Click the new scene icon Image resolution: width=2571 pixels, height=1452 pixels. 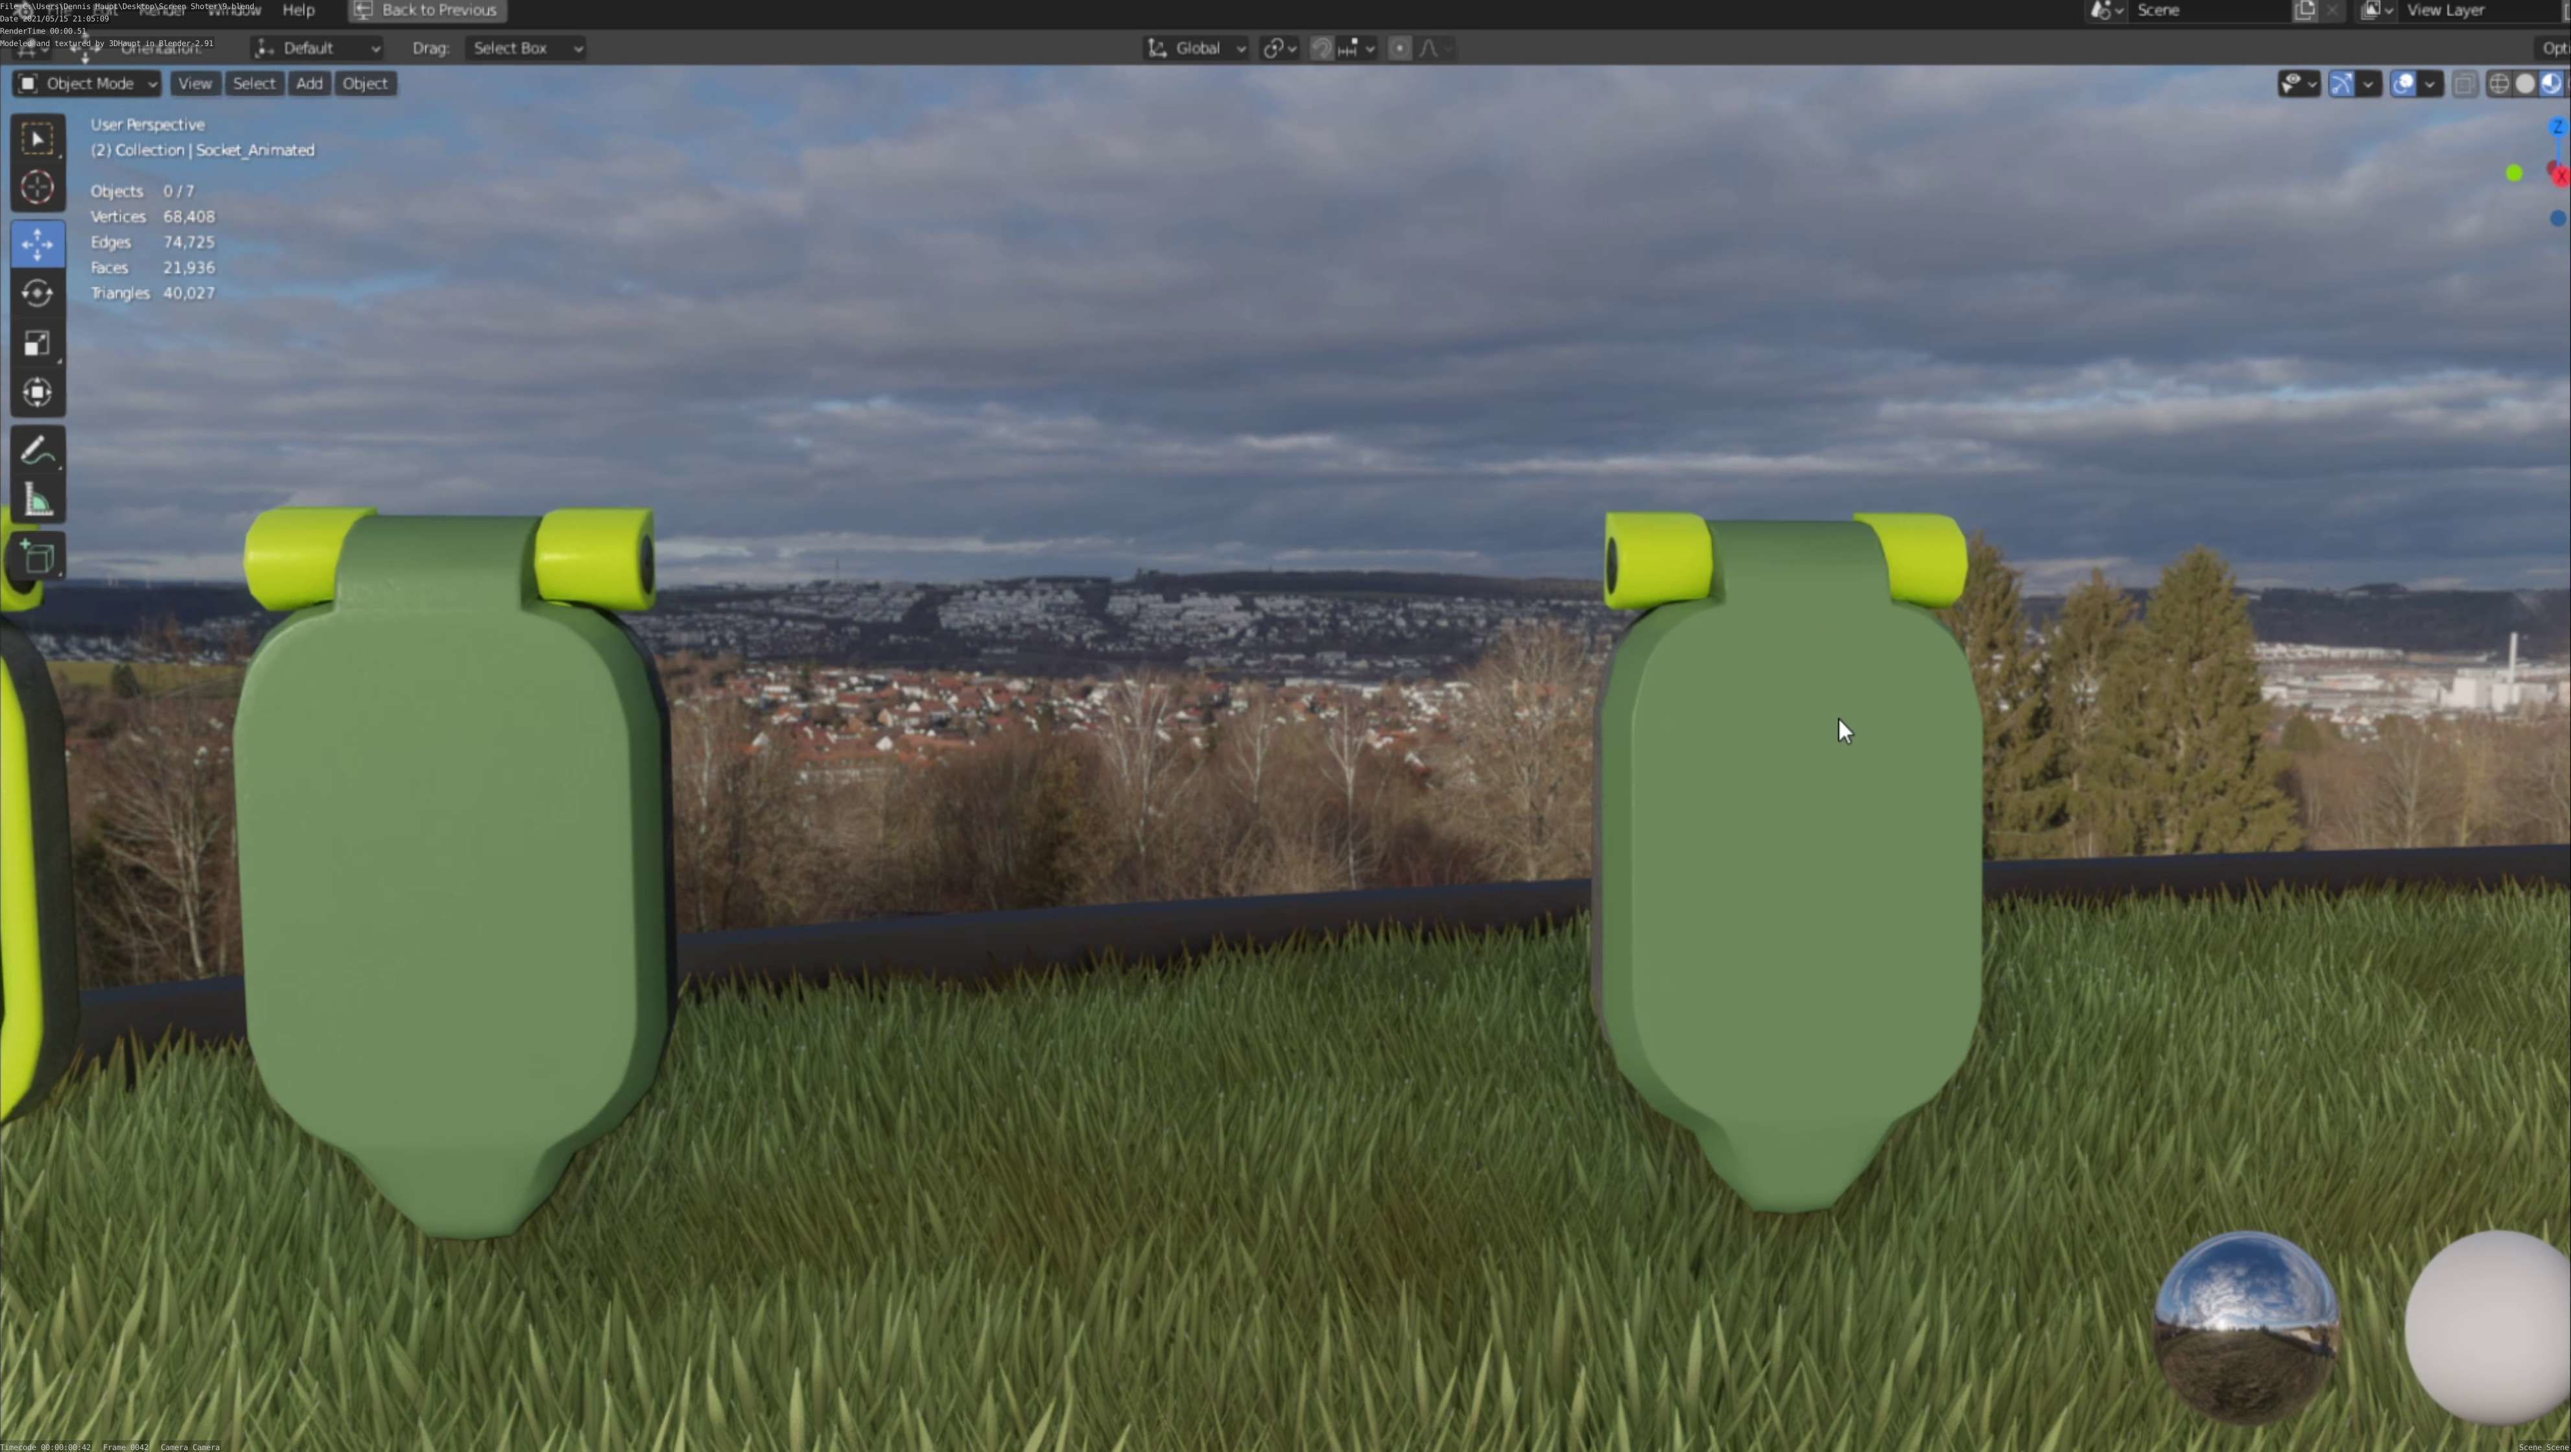point(2306,10)
